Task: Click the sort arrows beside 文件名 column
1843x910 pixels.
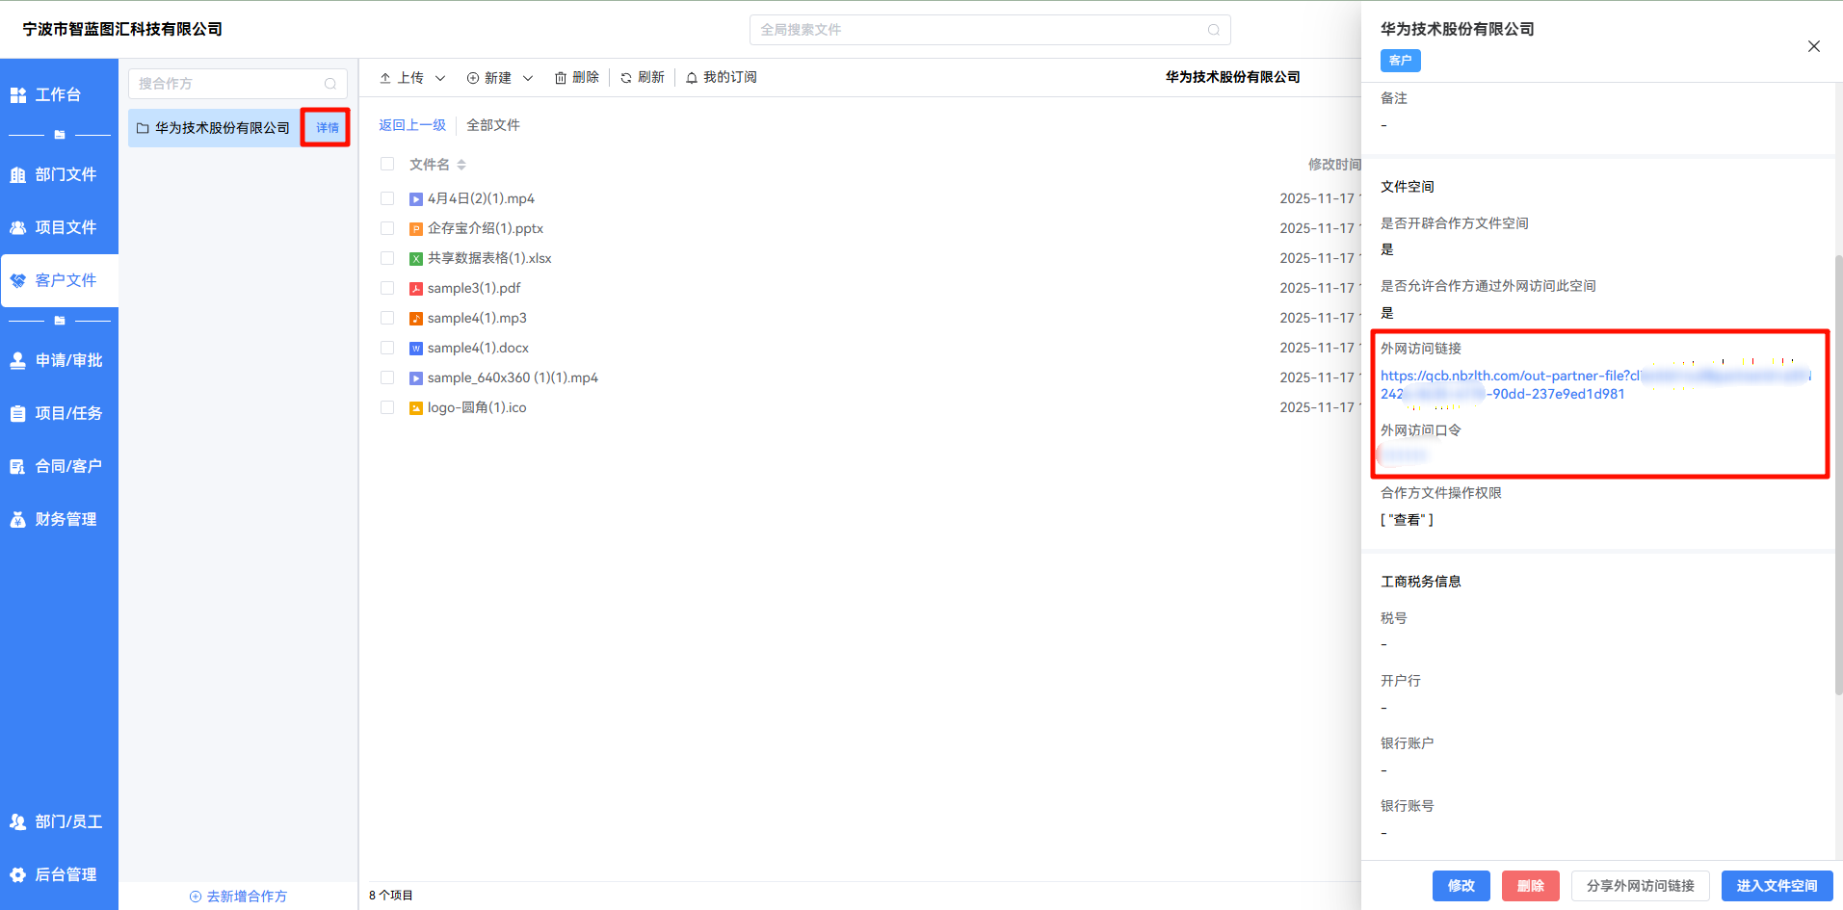Action: [x=461, y=165]
